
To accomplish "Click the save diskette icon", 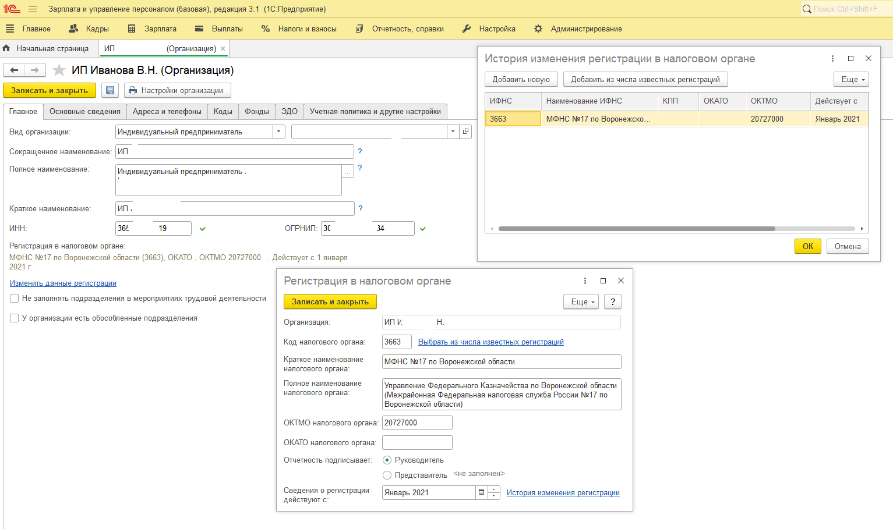I will click(110, 90).
